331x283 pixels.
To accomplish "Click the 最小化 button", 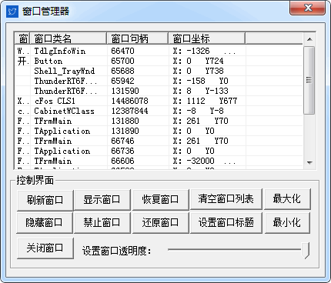I will pyautogui.click(x=287, y=222).
